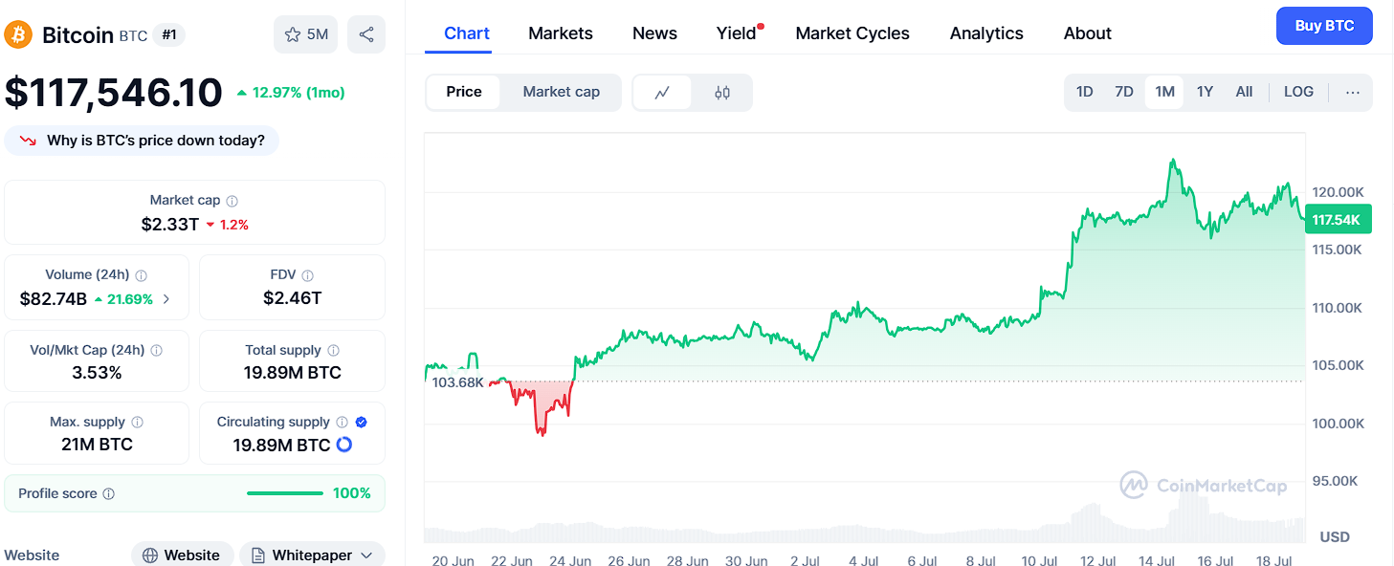Add Bitcoin to watchlist star button
The image size is (1394, 566).
(306, 35)
